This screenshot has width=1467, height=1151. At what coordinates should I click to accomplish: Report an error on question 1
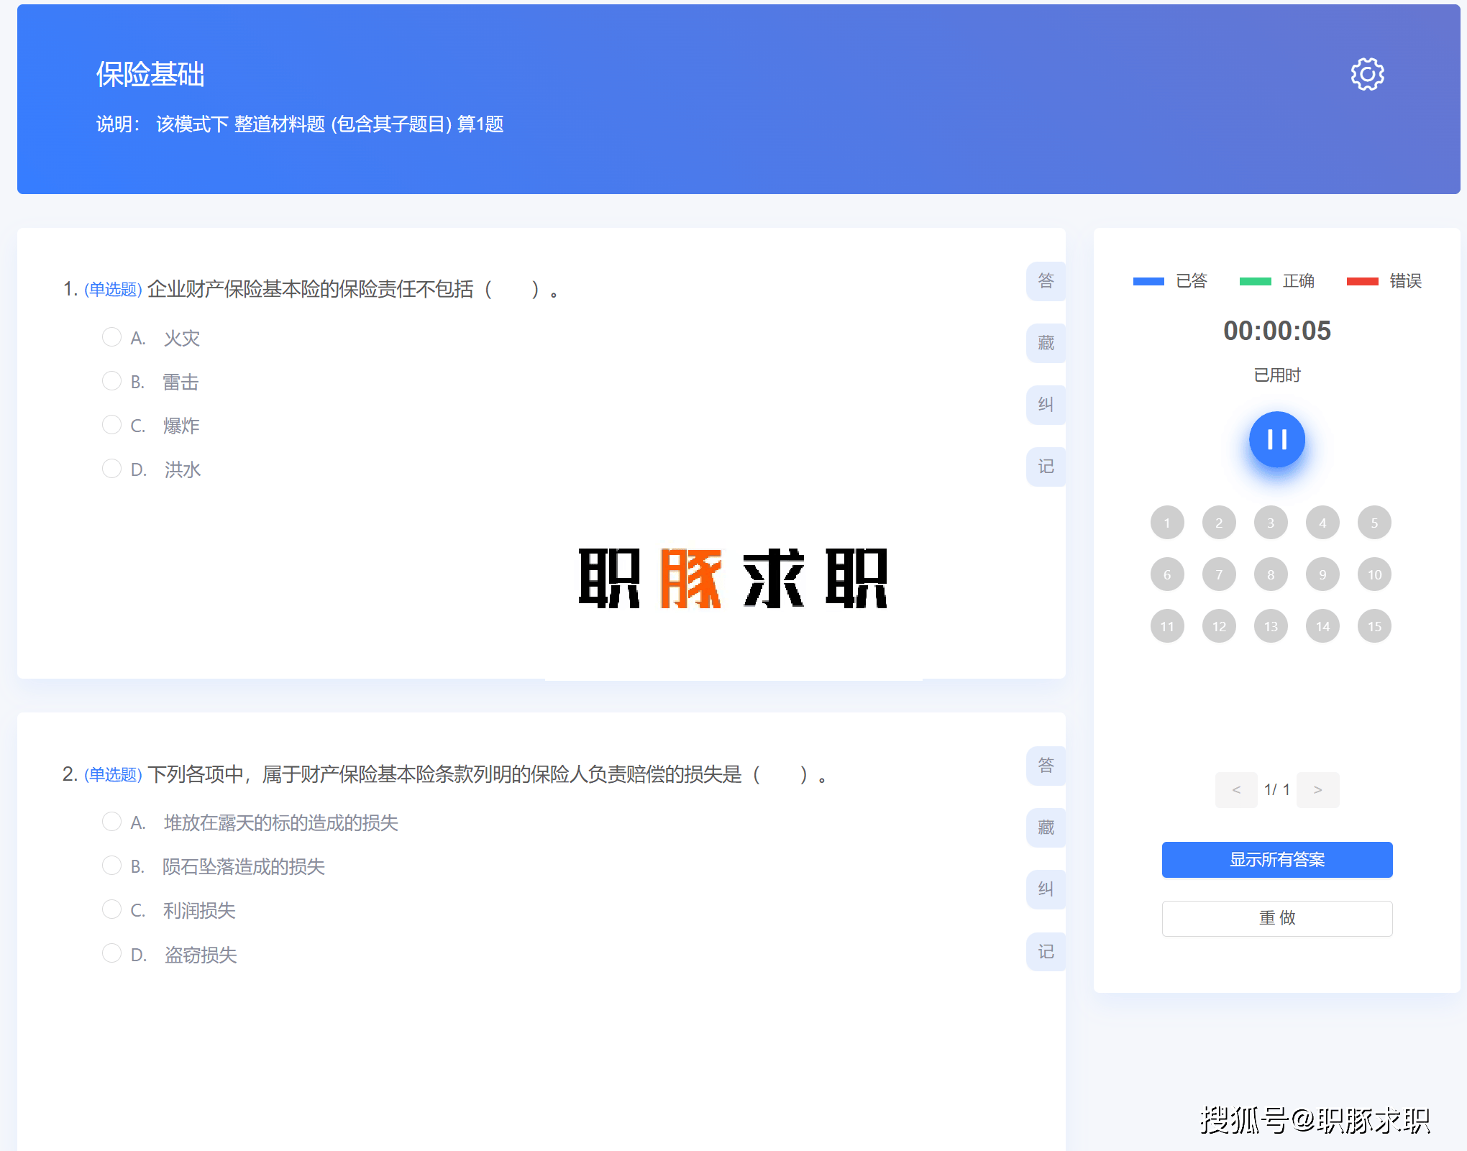coord(1045,405)
